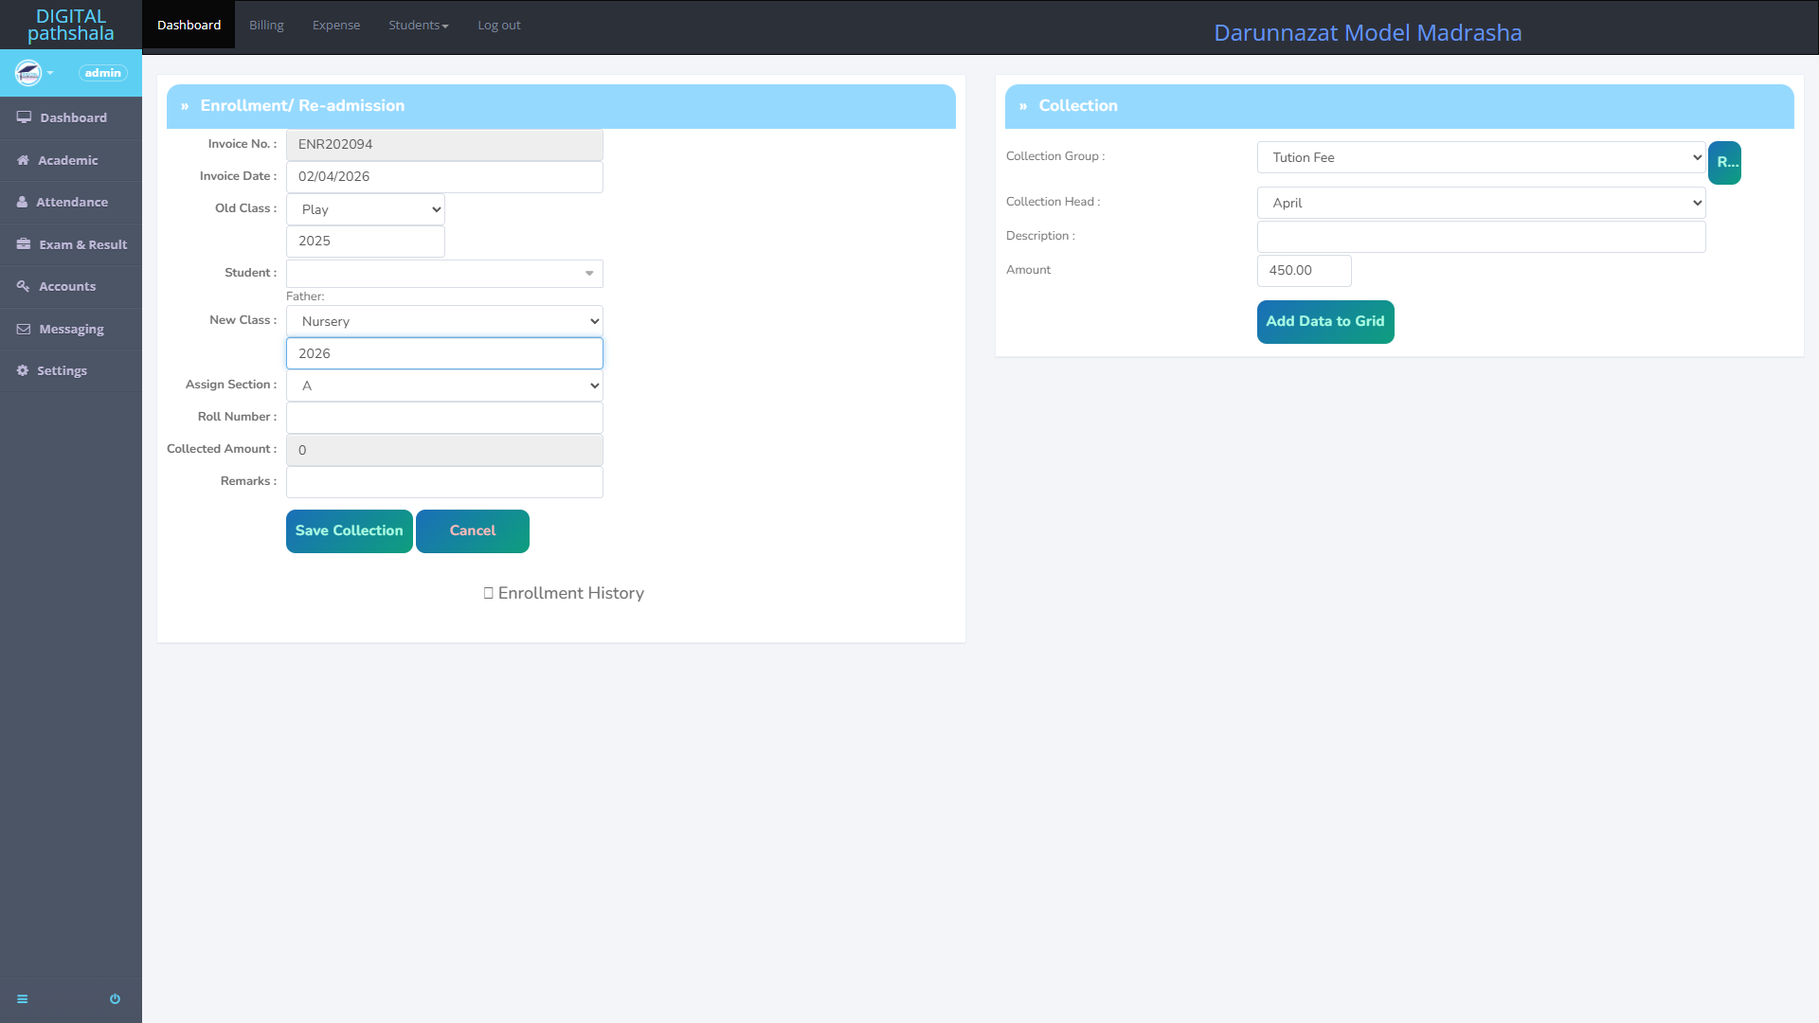
Task: Click the Save Collection button
Action: tap(349, 530)
